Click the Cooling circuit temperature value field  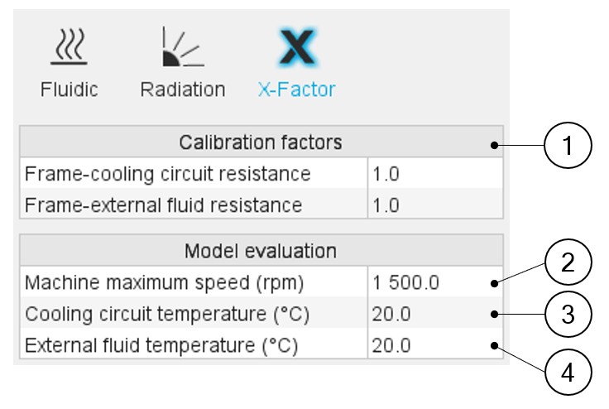434,314
